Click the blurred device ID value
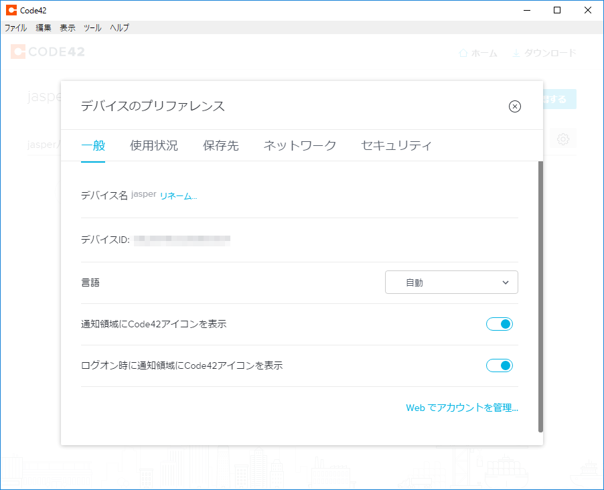 (182, 240)
